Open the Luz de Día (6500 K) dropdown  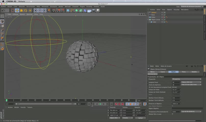(191, 112)
